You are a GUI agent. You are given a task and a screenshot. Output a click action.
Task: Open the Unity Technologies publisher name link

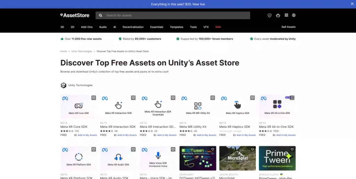click(x=80, y=85)
